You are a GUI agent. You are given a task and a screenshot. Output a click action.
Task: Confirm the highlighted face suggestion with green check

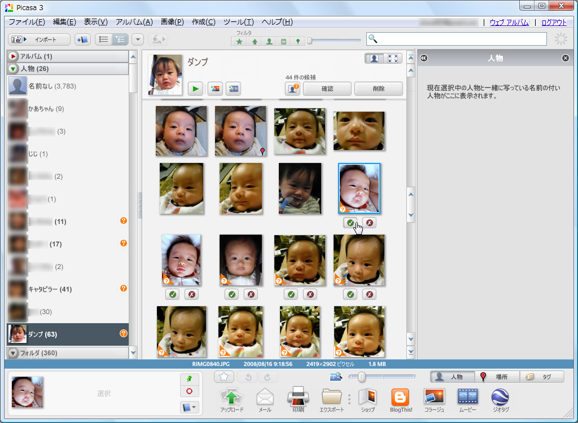350,223
